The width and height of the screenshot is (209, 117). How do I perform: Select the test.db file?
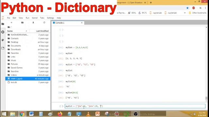(28, 82)
